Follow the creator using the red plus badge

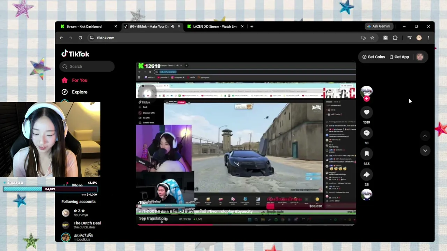[366, 99]
